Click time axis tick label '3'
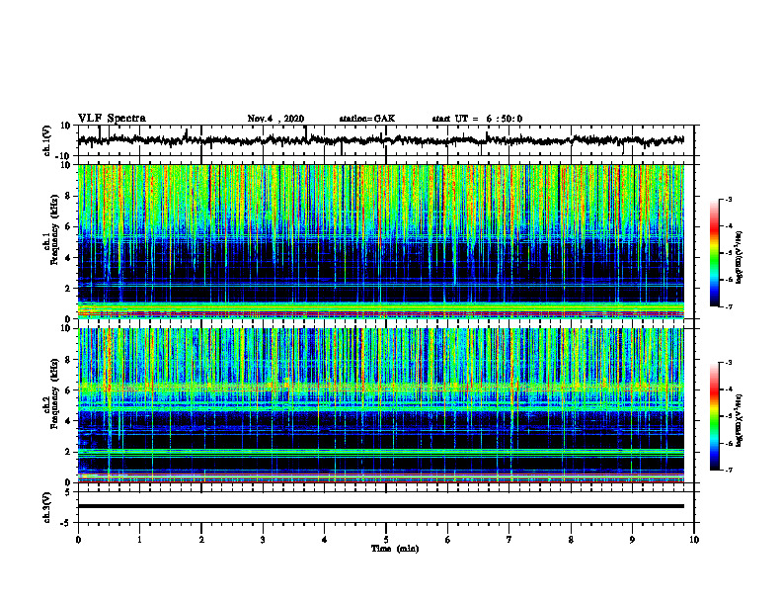Image resolution: width=782 pixels, height=605 pixels. (x=263, y=540)
